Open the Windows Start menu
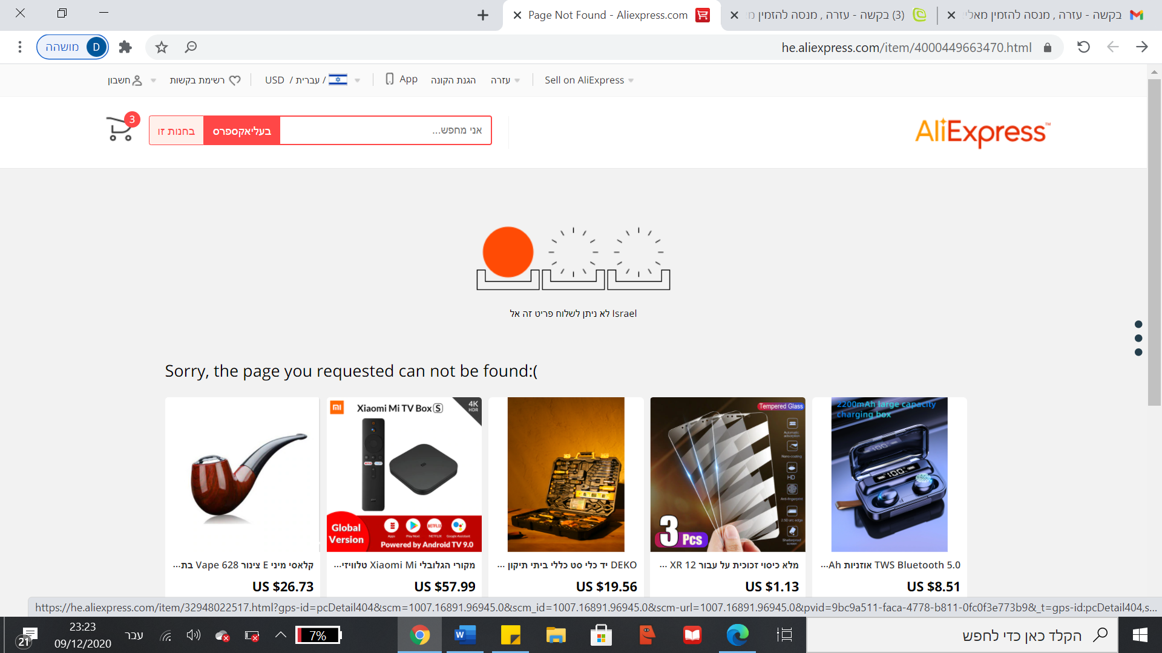This screenshot has width=1162, height=653. (1140, 635)
